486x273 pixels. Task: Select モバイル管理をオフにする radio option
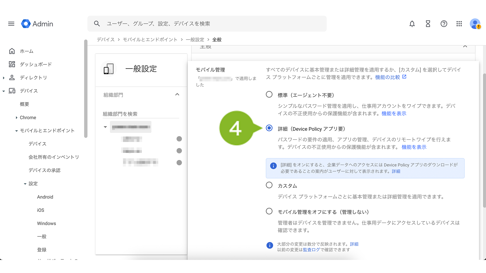click(x=269, y=211)
